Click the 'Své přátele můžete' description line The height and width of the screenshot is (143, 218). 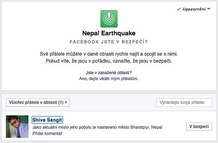pyautogui.click(x=109, y=54)
